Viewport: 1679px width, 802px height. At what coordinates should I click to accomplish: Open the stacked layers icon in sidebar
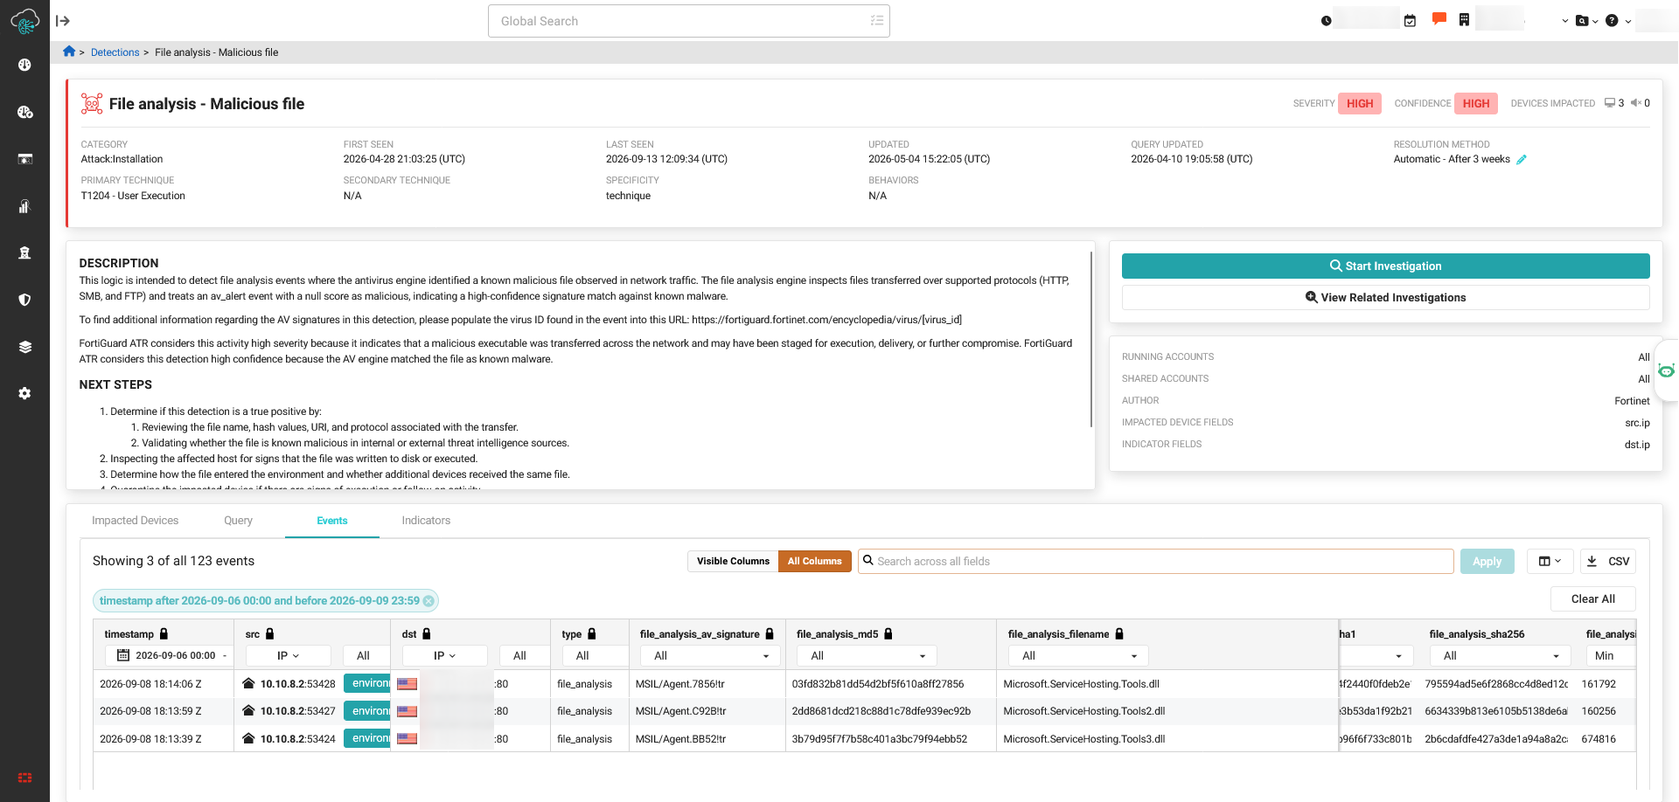(24, 347)
